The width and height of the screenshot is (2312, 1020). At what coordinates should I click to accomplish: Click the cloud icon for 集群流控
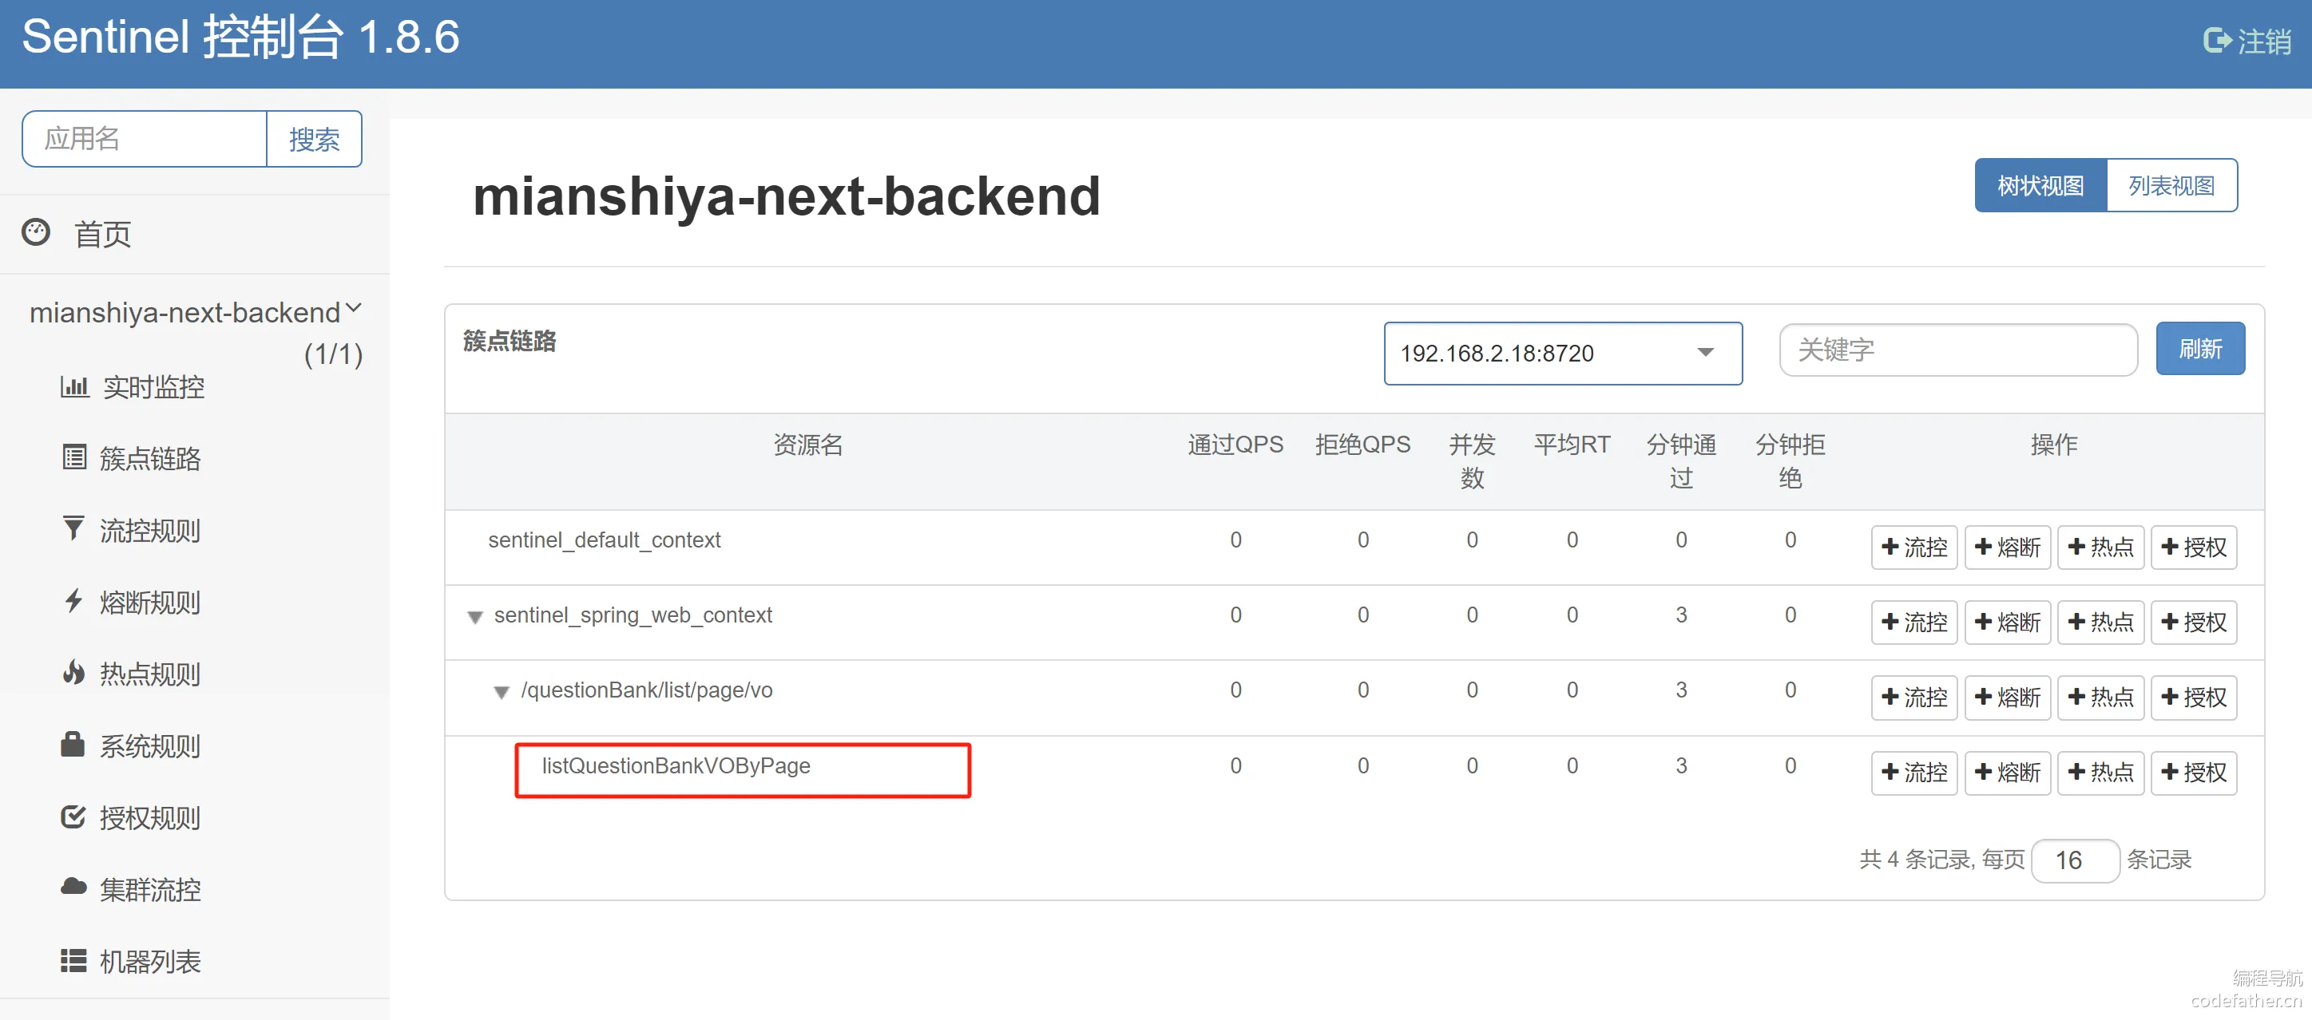73,888
